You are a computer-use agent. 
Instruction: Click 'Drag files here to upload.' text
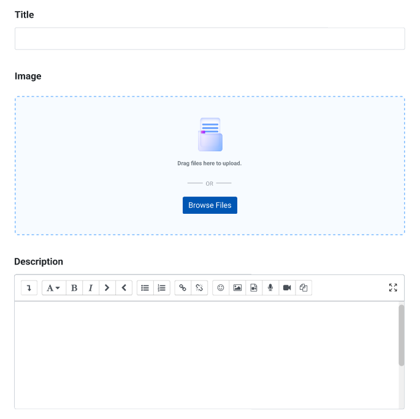(x=210, y=164)
